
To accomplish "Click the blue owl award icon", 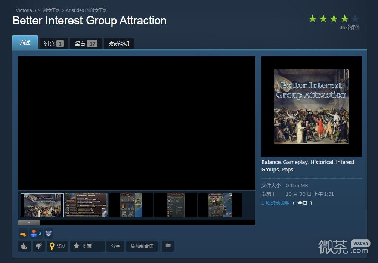I will click(49, 233).
